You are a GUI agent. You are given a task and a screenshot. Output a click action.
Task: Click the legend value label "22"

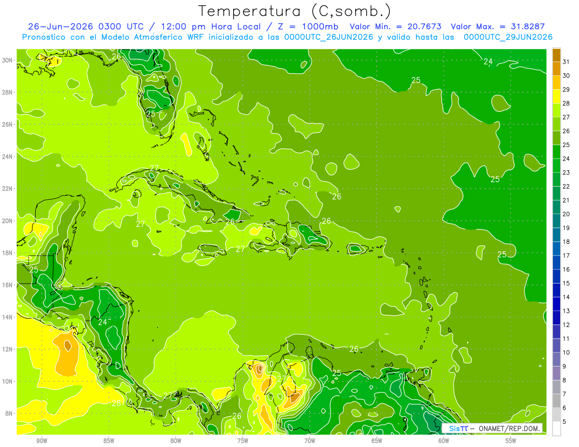pos(566,187)
